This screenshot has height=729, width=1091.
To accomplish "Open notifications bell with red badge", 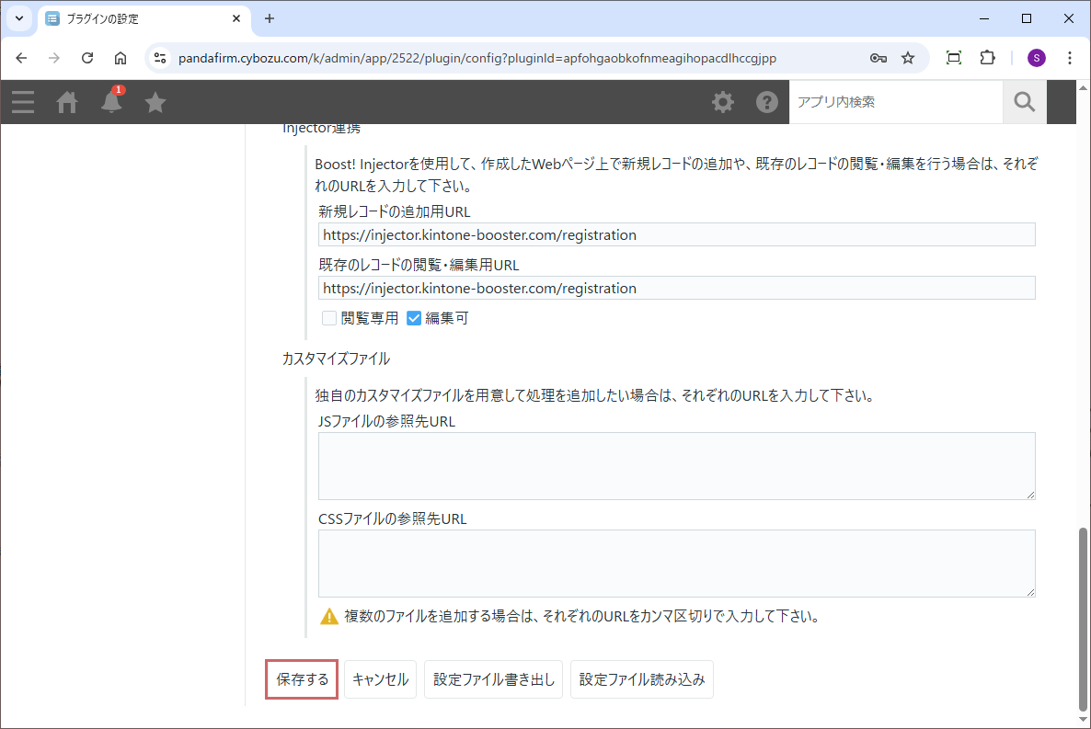I will click(x=111, y=101).
